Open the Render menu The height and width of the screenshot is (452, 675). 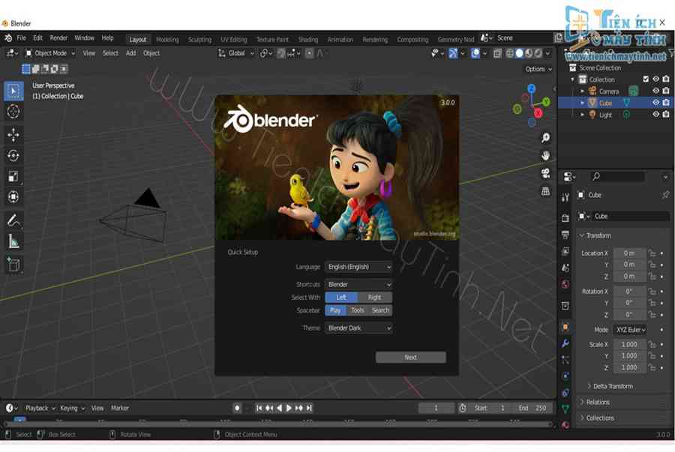pyautogui.click(x=58, y=38)
